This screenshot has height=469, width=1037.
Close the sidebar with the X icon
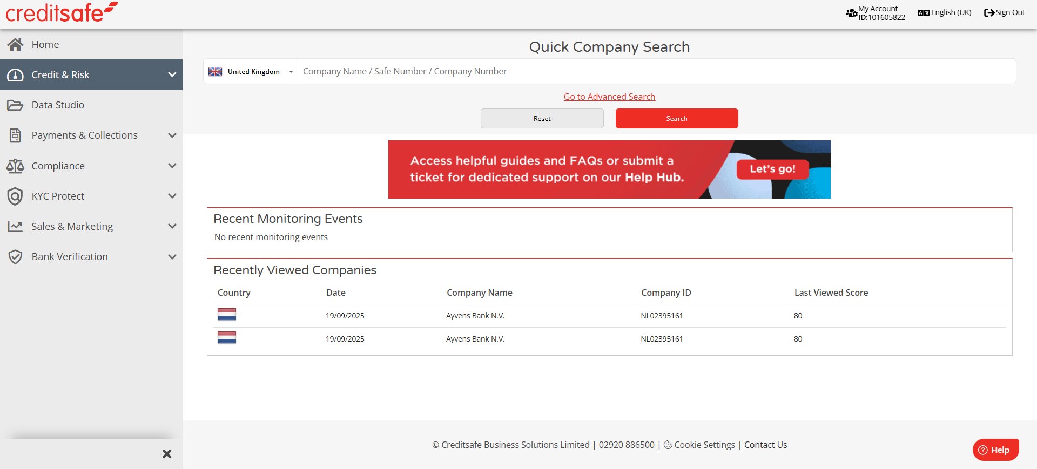click(167, 454)
